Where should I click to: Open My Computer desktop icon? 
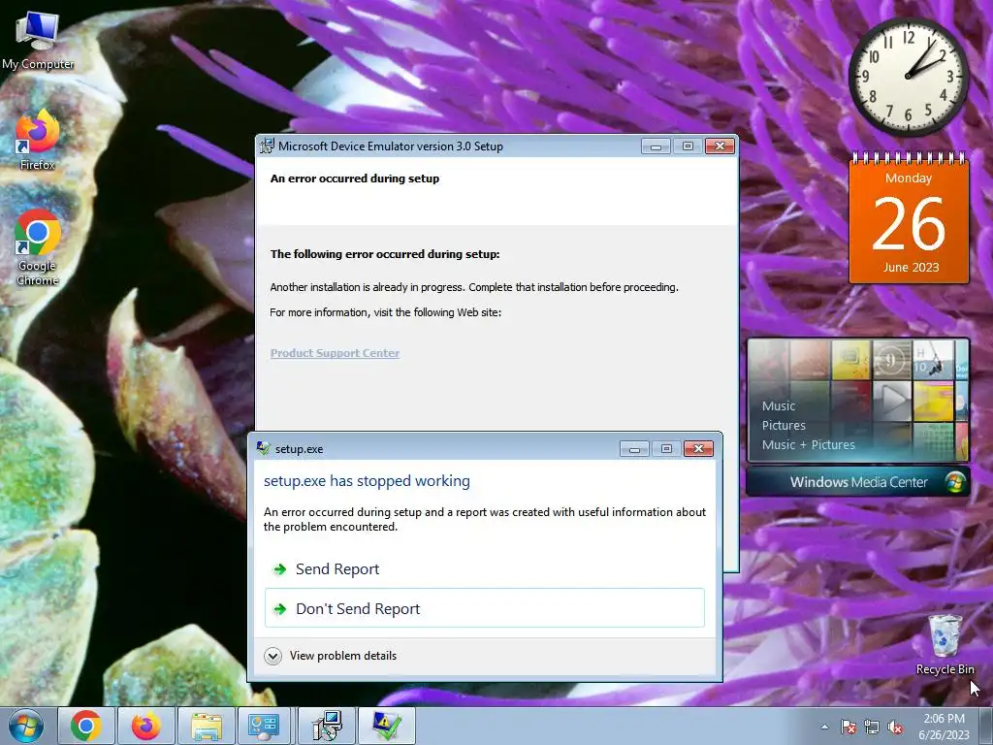(38, 41)
